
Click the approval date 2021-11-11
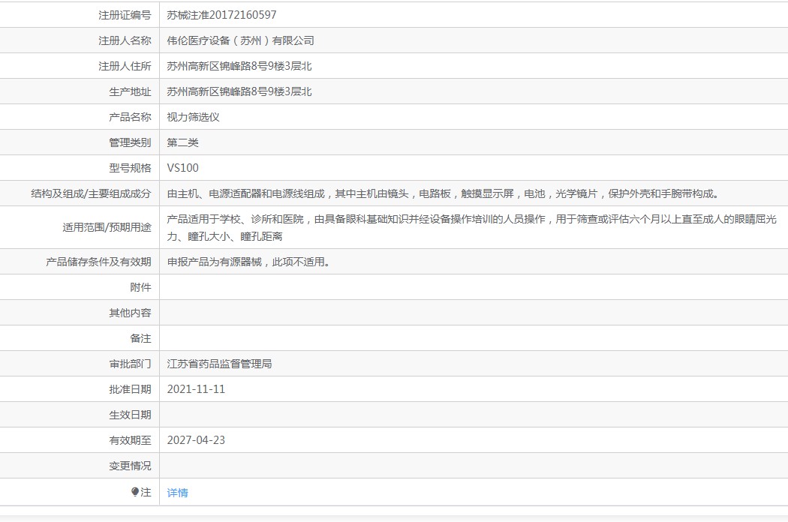point(196,389)
